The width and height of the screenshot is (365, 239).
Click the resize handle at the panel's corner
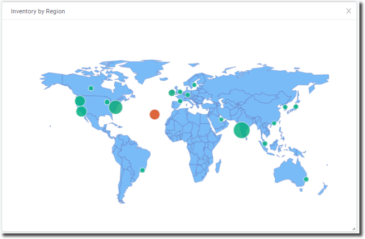(x=353, y=228)
